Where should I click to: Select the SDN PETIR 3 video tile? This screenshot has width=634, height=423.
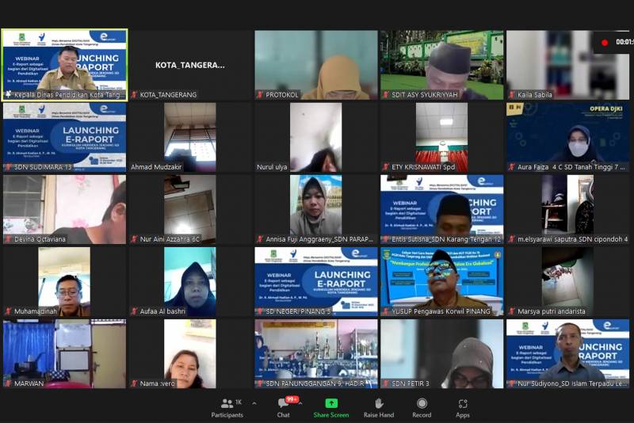(441, 352)
